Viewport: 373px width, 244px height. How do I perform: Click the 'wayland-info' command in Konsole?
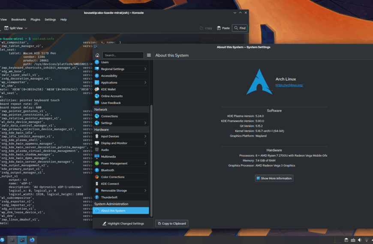click(43, 39)
